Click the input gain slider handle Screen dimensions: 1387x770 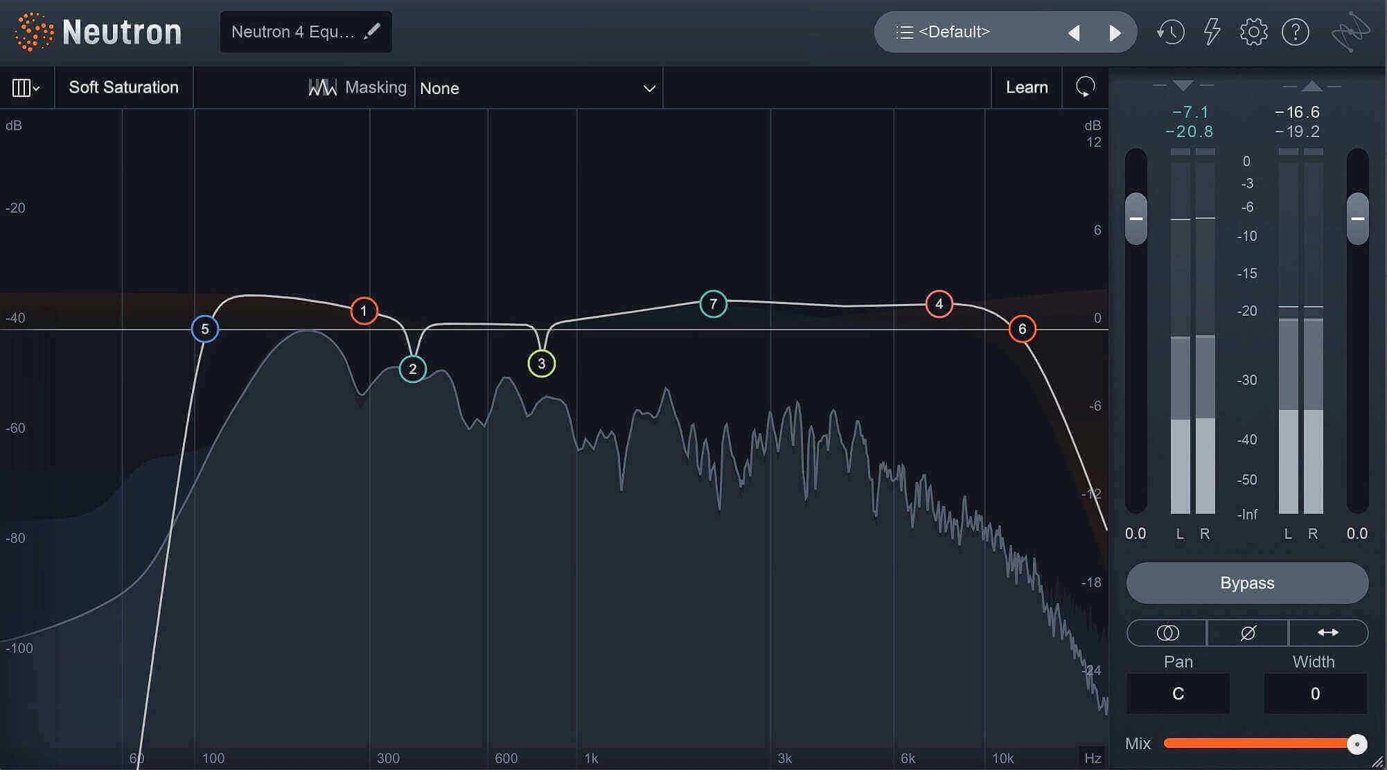coord(1136,218)
